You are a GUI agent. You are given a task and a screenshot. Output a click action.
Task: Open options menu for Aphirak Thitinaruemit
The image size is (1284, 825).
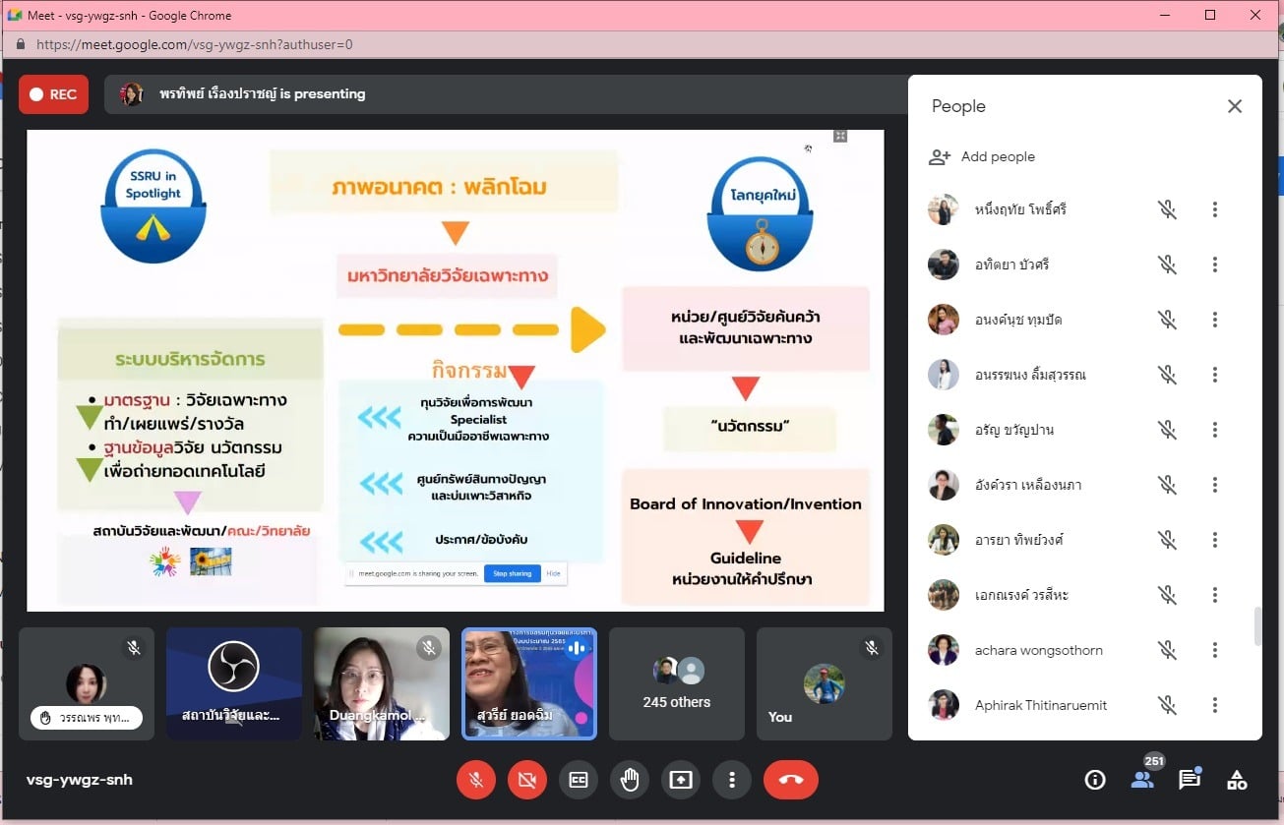tap(1215, 705)
